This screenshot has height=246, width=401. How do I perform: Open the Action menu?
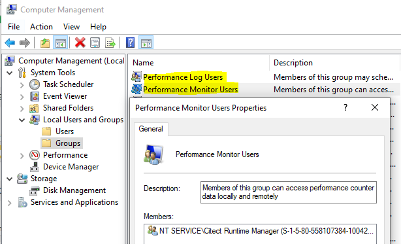[41, 27]
